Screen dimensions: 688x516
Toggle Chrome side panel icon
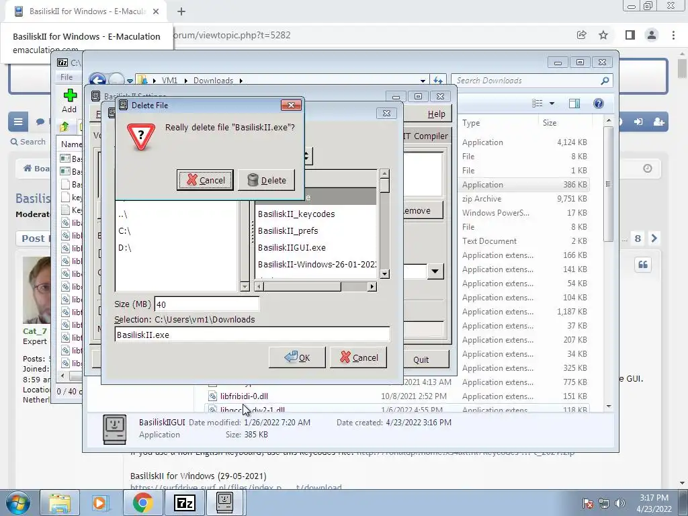pos(630,35)
